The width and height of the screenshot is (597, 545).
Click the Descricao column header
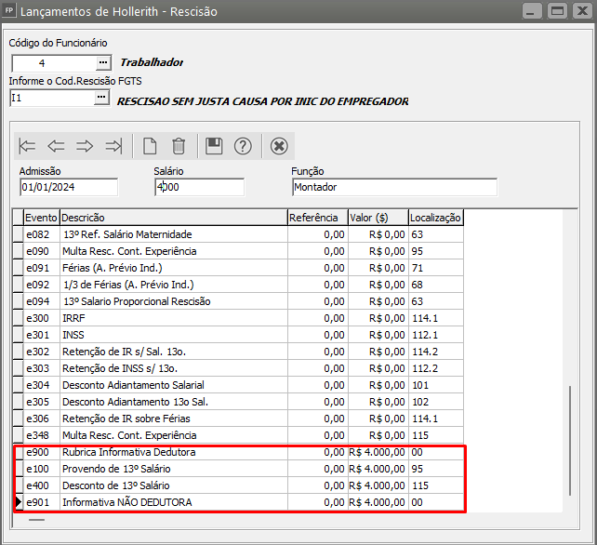pos(173,218)
